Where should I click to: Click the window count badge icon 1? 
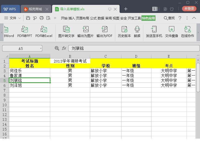155,9
